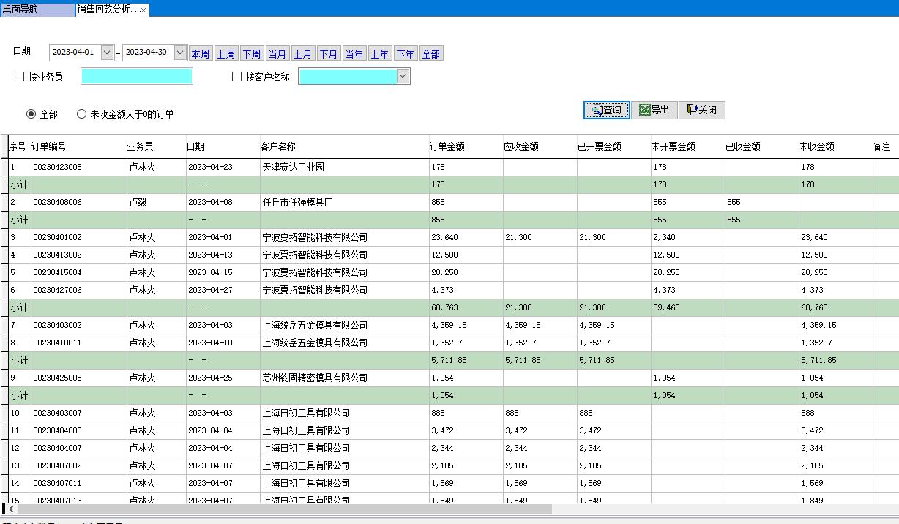Sort by the 订单金额 column header
Screen dimensions: 899x524
(x=447, y=146)
